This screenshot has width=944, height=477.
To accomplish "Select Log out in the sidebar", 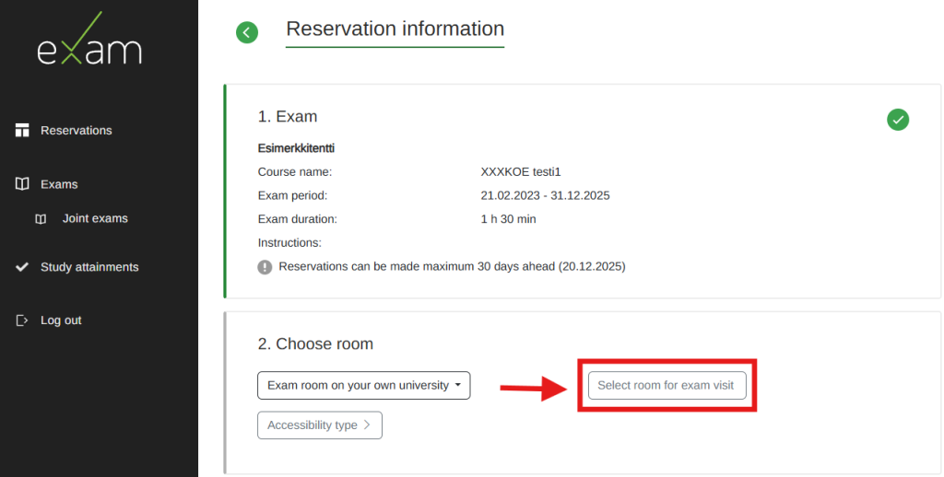I will coord(61,320).
